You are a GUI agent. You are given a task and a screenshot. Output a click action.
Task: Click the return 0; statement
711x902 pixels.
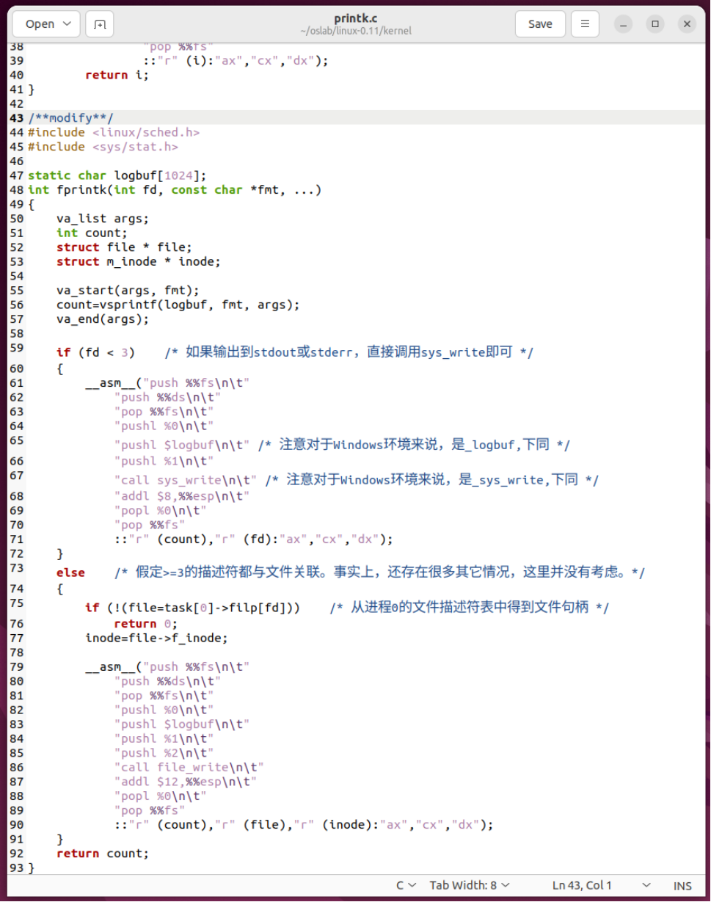tap(146, 624)
